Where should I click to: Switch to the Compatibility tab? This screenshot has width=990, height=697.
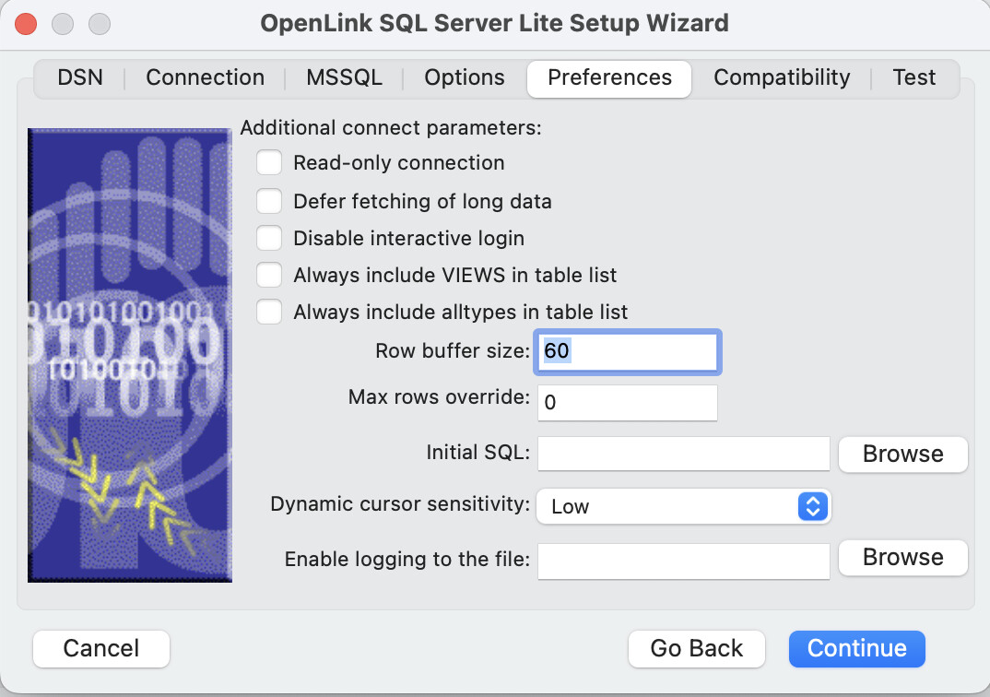coord(781,78)
